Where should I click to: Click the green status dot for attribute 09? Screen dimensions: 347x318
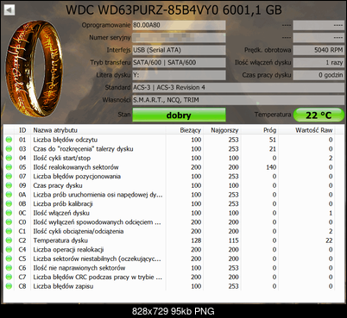point(9,185)
